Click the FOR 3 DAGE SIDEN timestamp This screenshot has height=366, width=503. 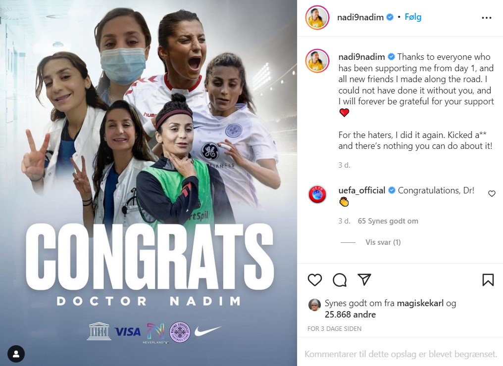click(x=334, y=329)
